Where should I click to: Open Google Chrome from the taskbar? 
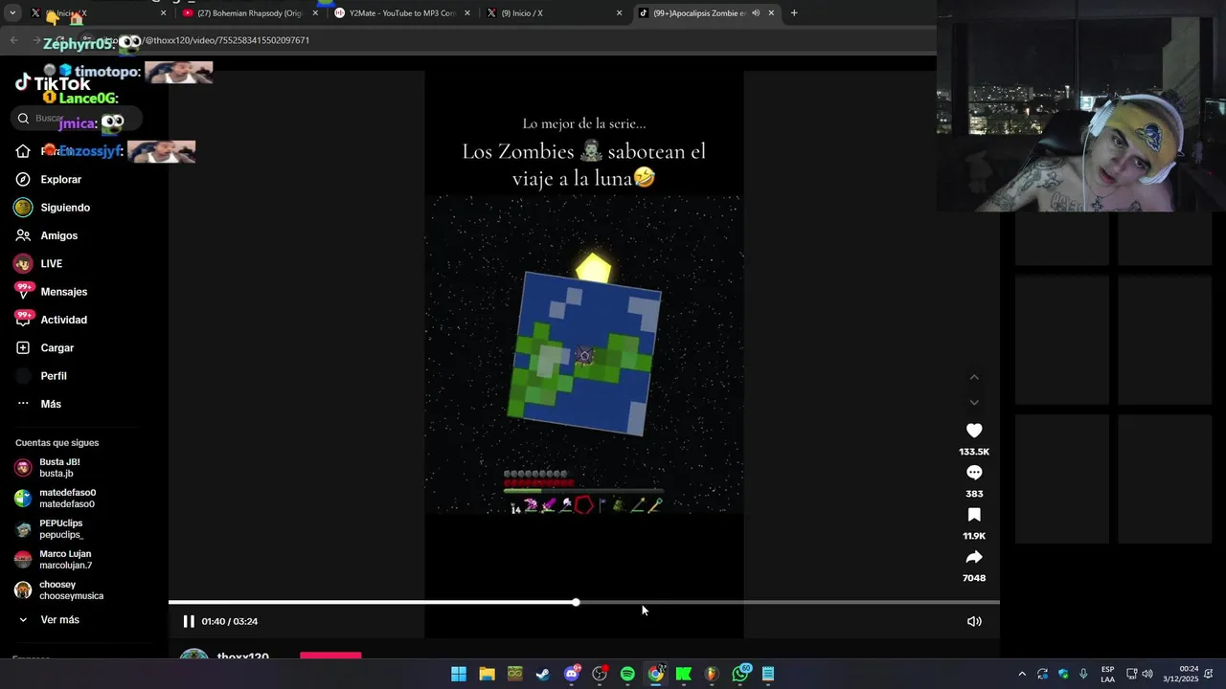coord(655,674)
